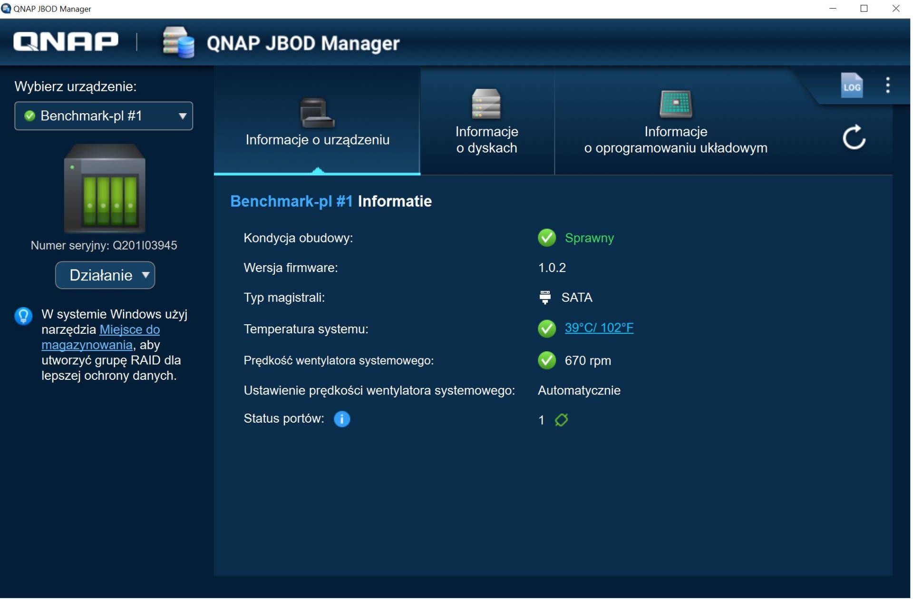Click the green check icon beside Sprawny
913x599 pixels.
click(548, 238)
